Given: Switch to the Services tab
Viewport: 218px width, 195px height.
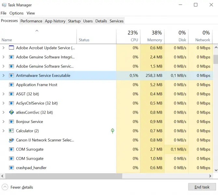Looking at the screenshot, I should (116, 21).
